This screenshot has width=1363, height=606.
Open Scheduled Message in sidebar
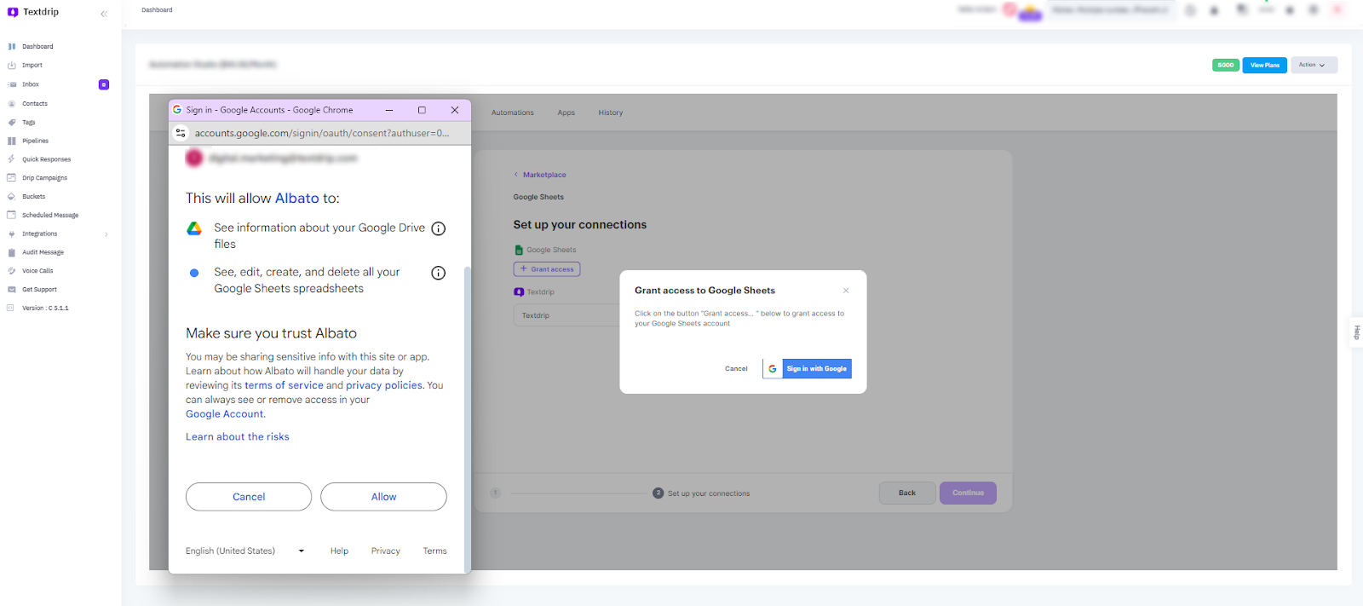coord(50,216)
